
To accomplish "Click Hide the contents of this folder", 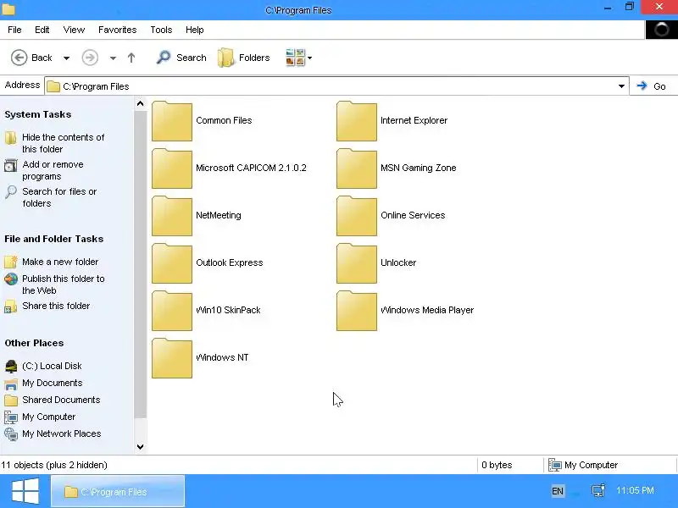I will (63, 143).
